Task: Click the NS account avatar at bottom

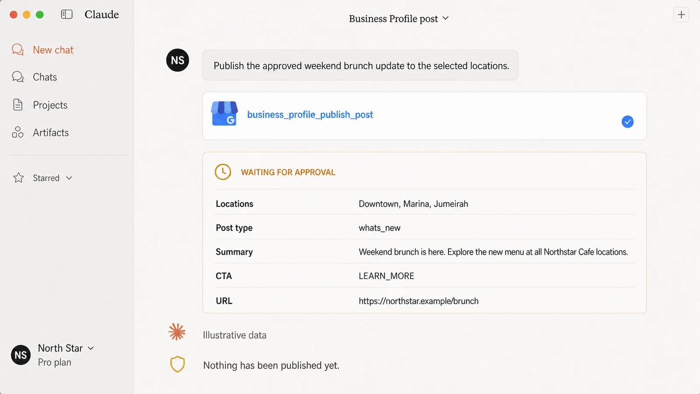Action: 21,355
